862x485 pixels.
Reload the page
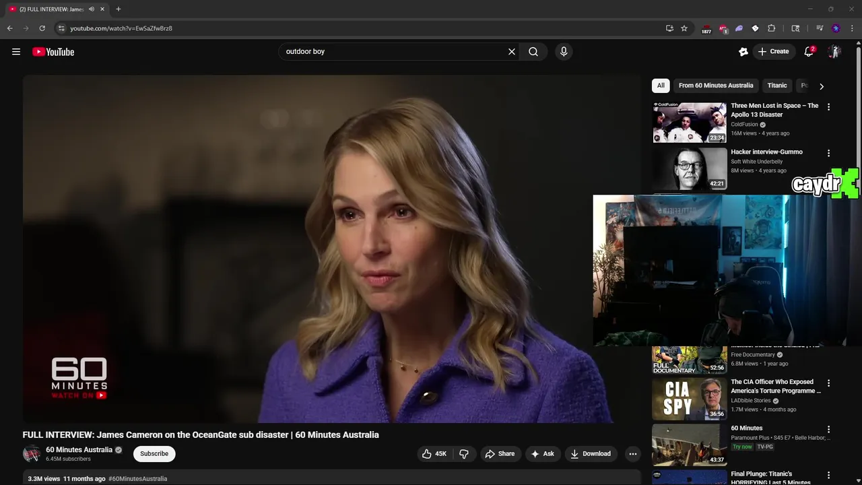coord(42,28)
